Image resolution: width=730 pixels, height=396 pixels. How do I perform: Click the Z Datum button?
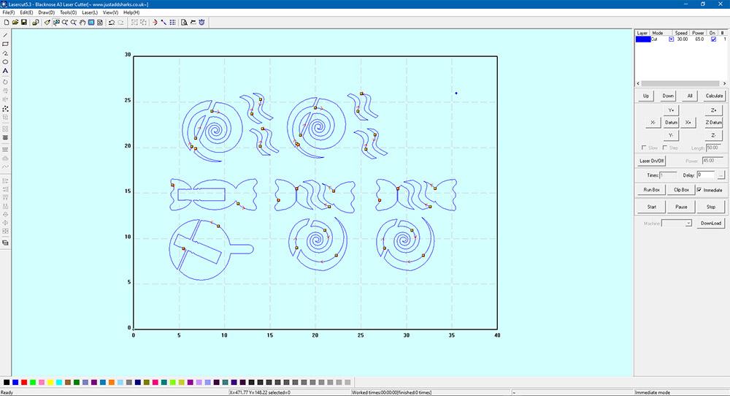pyautogui.click(x=714, y=123)
